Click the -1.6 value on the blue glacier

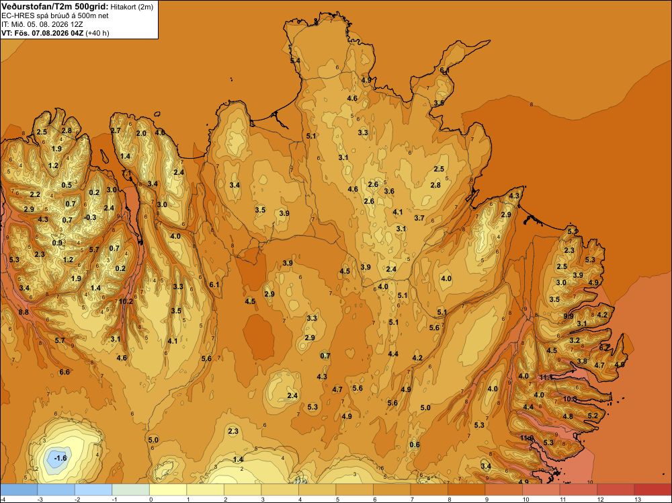coord(60,458)
